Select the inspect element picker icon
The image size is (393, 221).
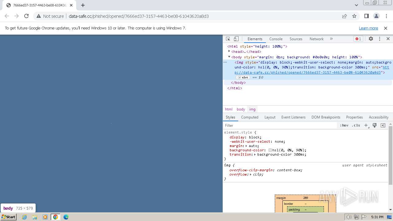click(x=228, y=39)
